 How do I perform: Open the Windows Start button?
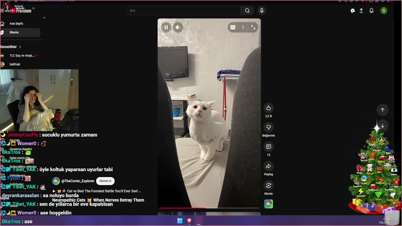point(180,221)
